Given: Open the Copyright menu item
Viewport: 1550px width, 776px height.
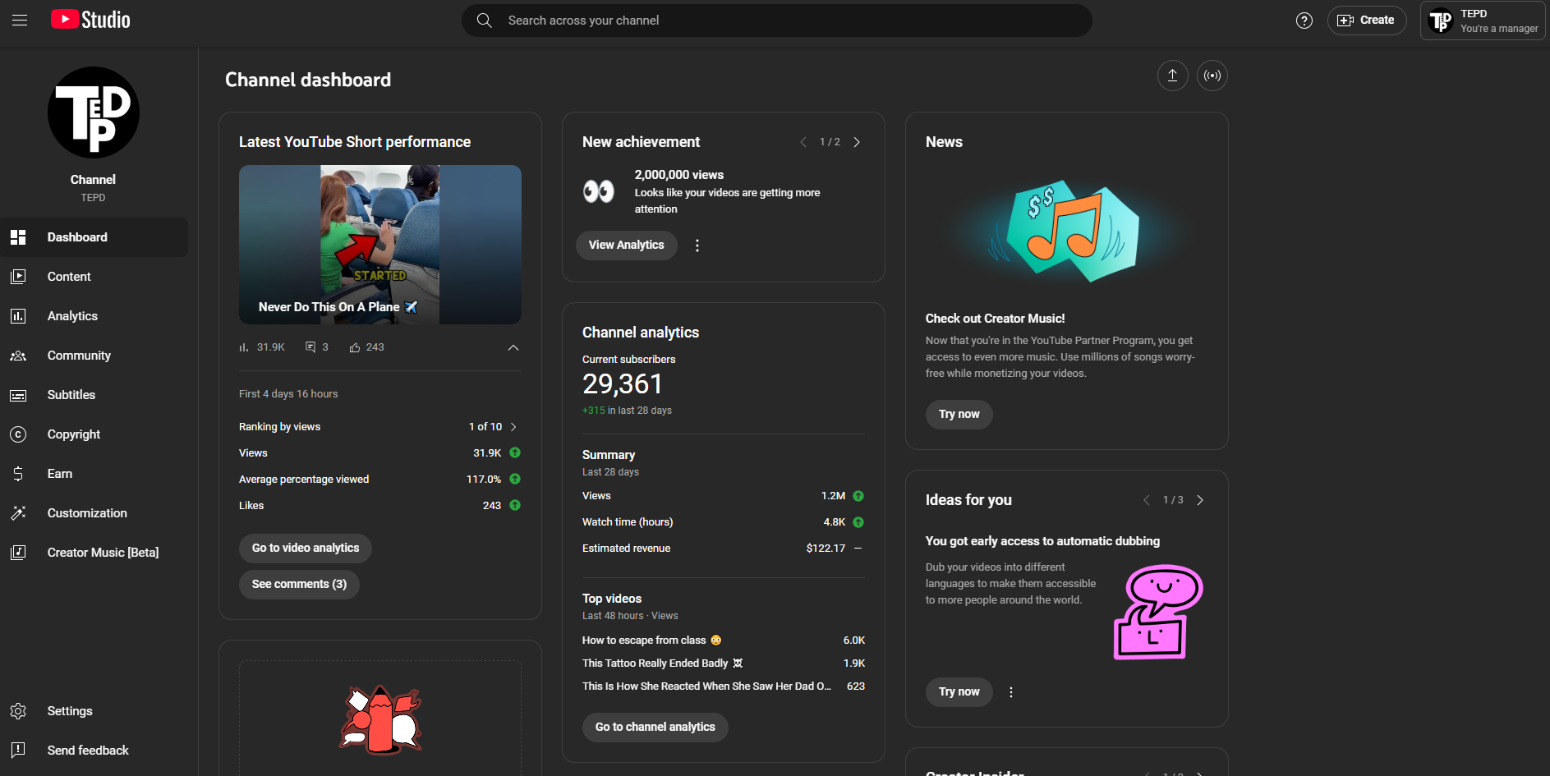Looking at the screenshot, I should (94, 434).
